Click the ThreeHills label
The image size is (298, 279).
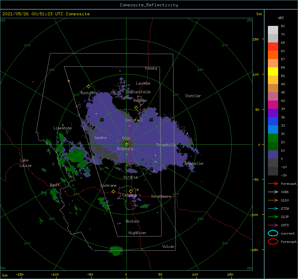[x=166, y=145]
